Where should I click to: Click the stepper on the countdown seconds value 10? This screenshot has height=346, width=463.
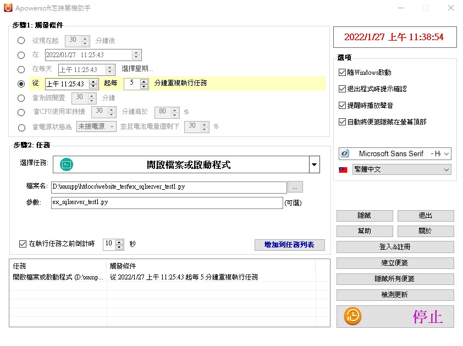pos(119,244)
